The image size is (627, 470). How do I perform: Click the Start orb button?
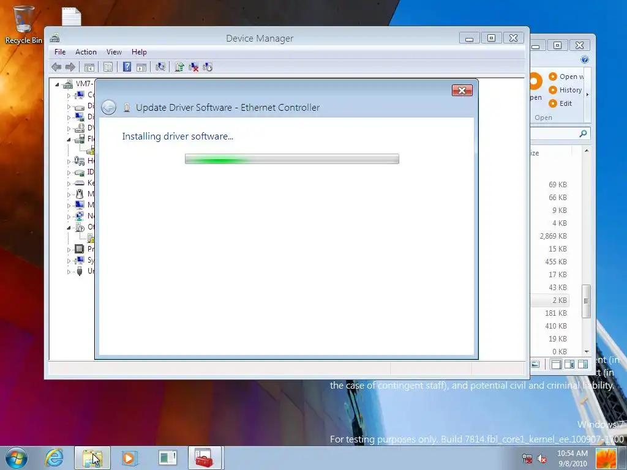pos(17,458)
